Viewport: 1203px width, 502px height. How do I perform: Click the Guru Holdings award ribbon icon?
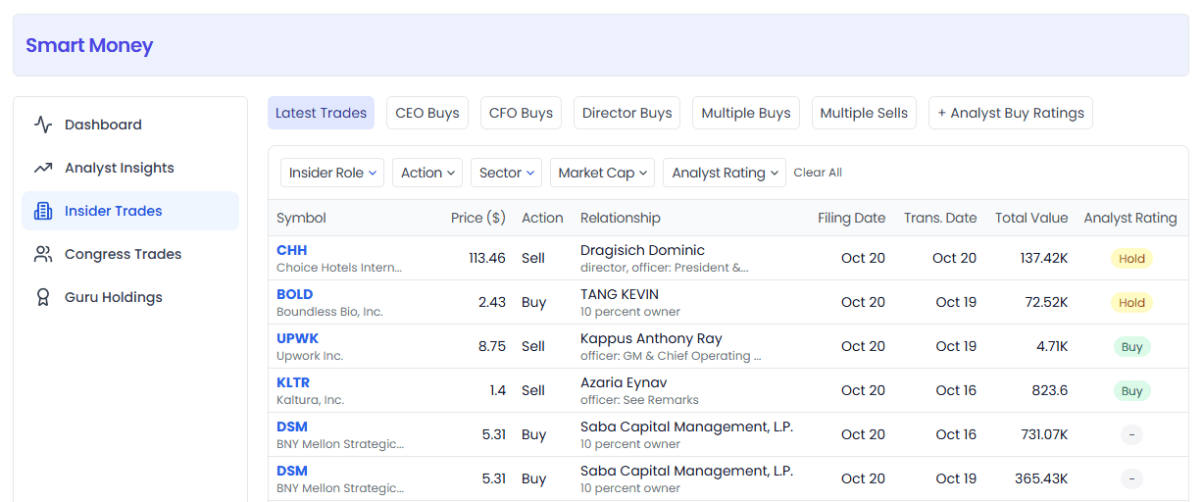43,297
